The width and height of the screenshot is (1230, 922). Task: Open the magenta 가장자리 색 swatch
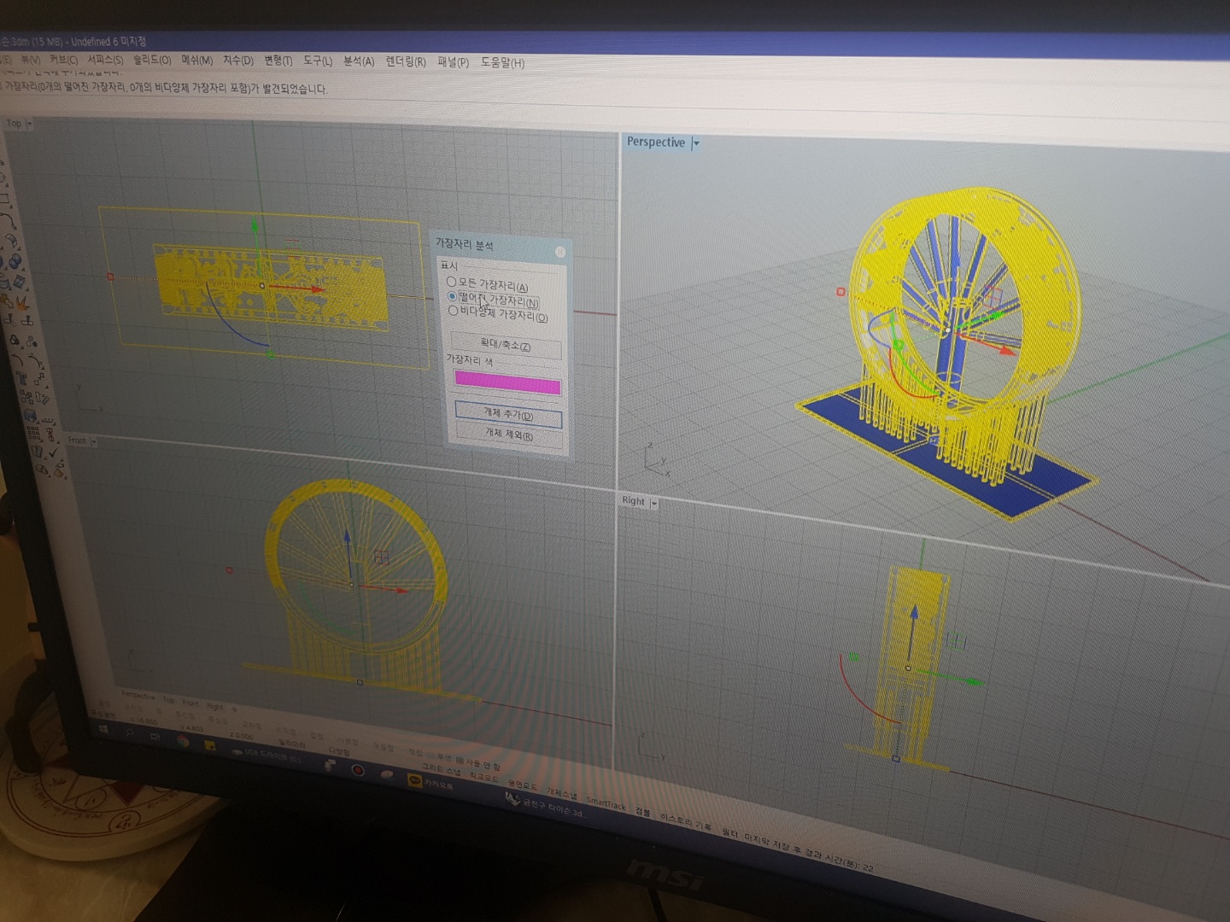pyautogui.click(x=507, y=382)
